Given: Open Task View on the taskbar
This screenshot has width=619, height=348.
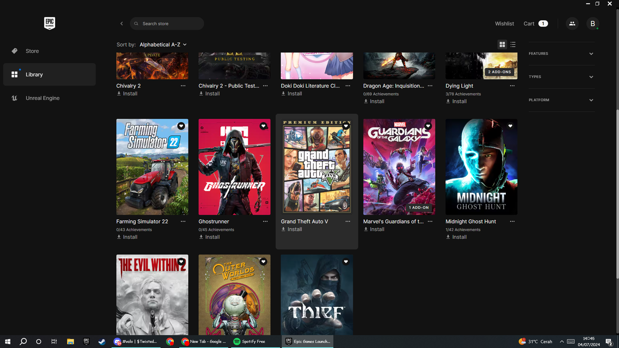Looking at the screenshot, I should [54, 342].
